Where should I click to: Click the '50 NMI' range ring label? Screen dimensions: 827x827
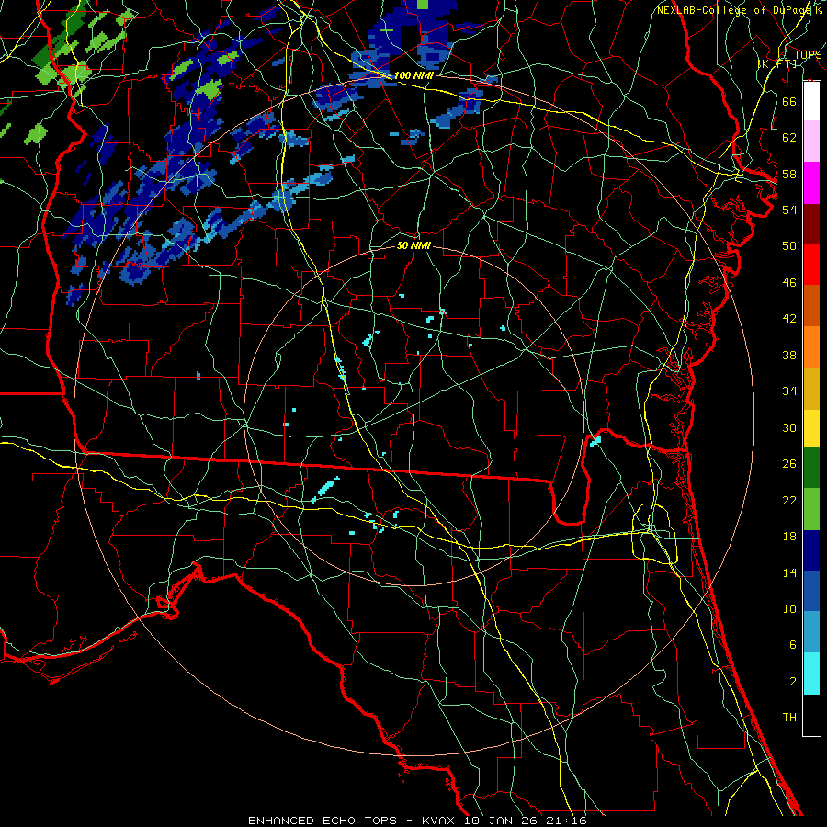[413, 245]
